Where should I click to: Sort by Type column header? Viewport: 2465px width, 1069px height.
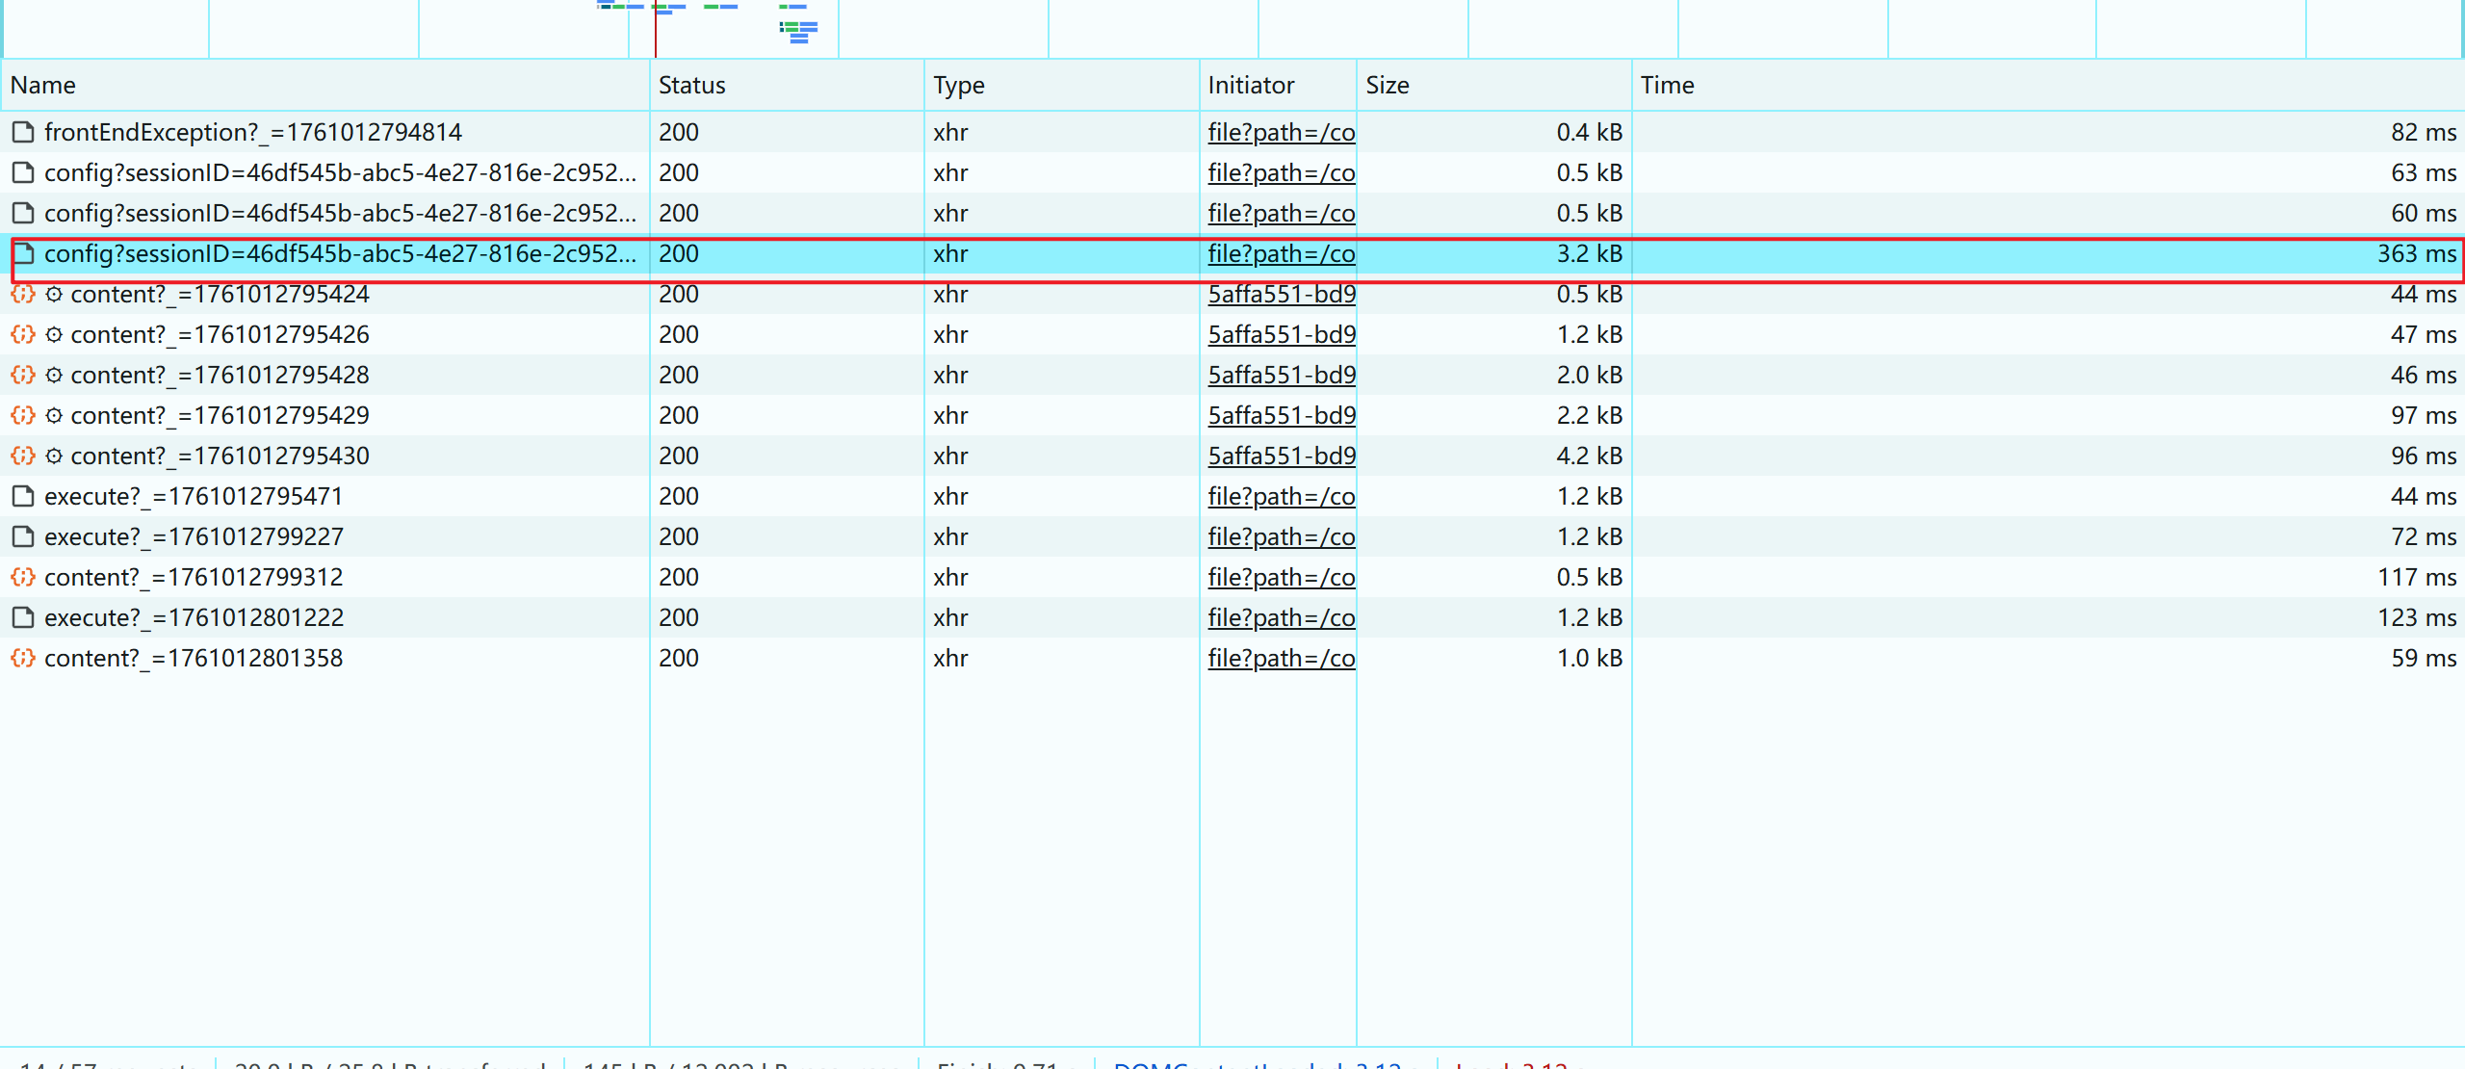[958, 86]
